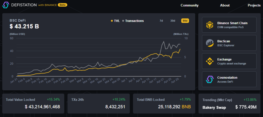263x117 pixels.
Task: Go to the Projects page
Action: (254, 5)
